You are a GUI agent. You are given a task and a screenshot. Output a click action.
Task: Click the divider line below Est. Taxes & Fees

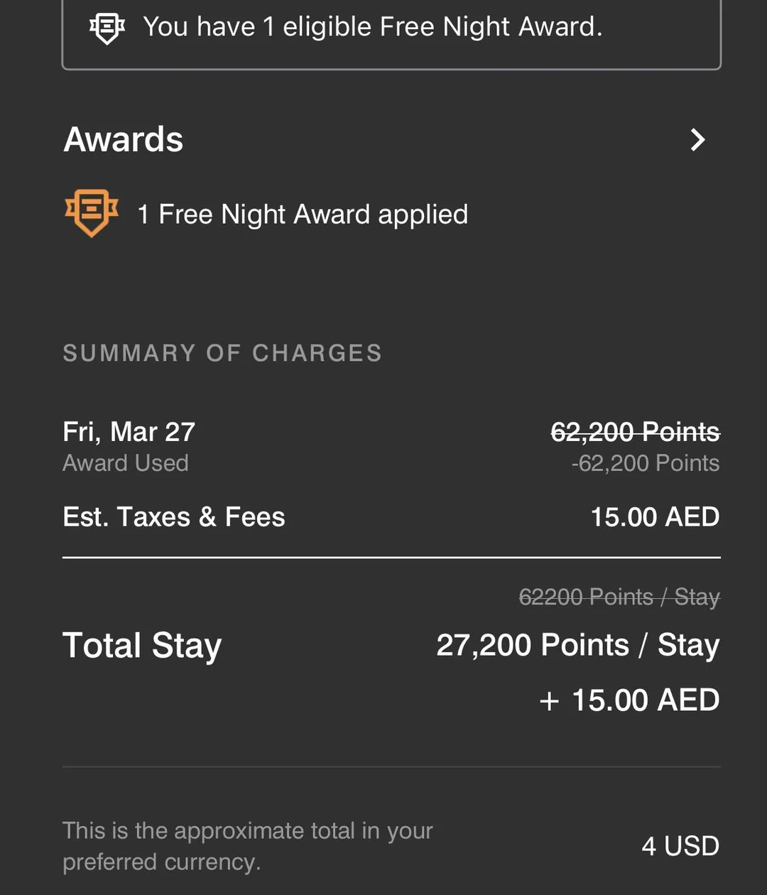tap(391, 558)
